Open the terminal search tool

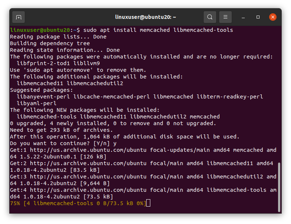(x=210, y=17)
